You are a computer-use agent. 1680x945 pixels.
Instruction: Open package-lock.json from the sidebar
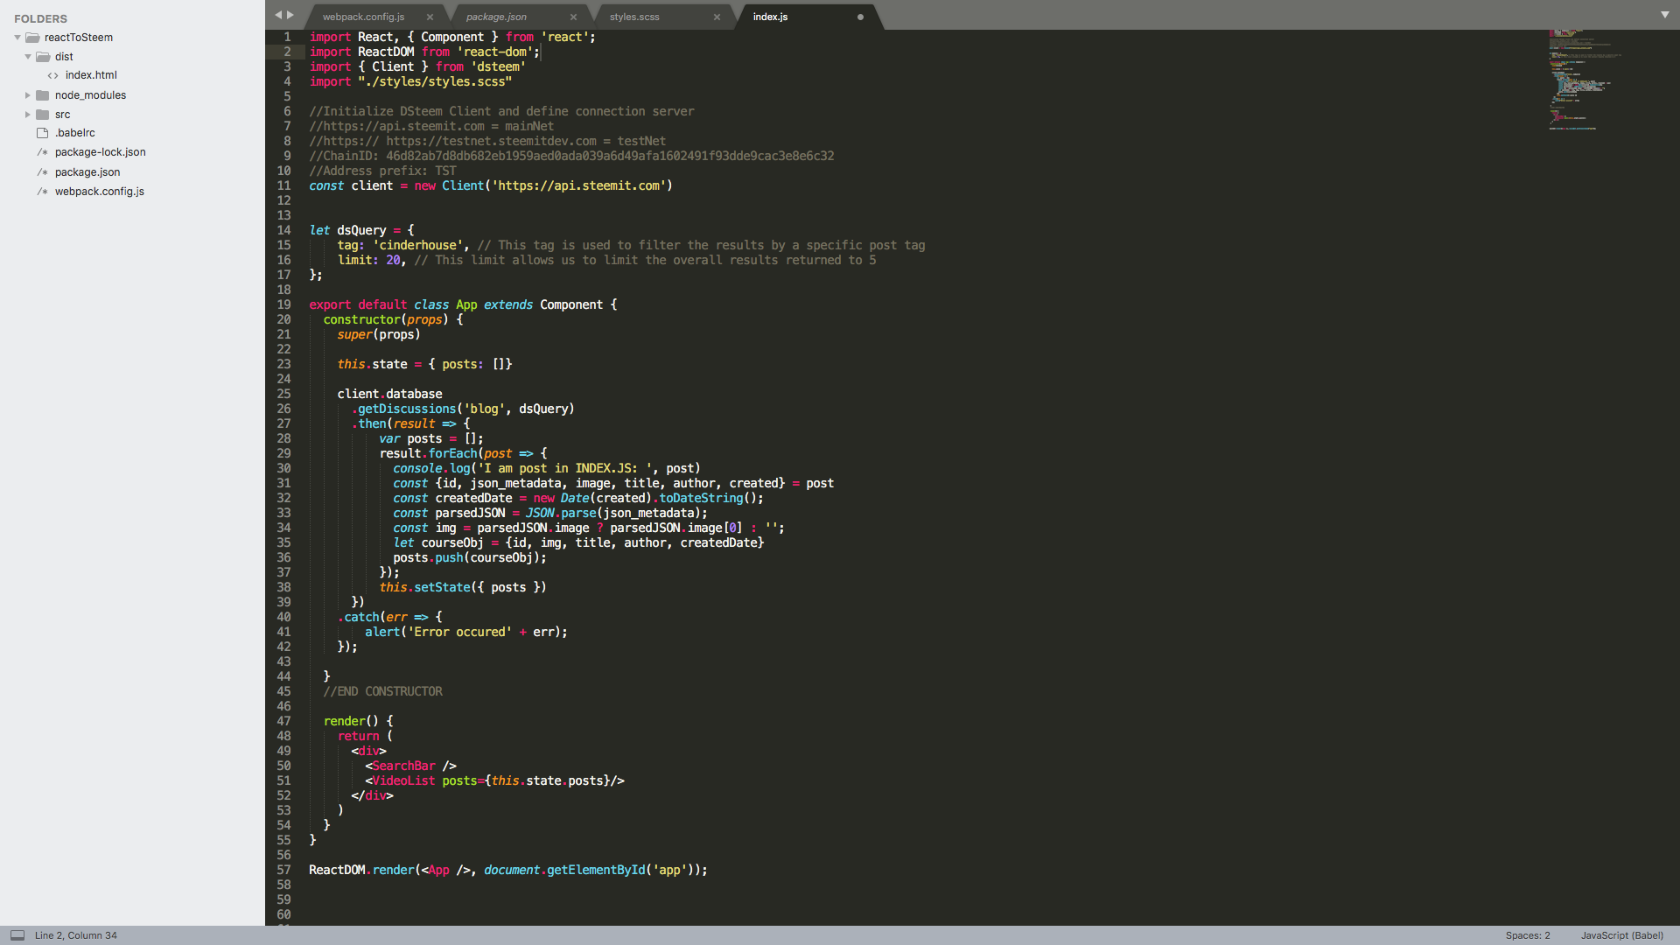pos(100,152)
